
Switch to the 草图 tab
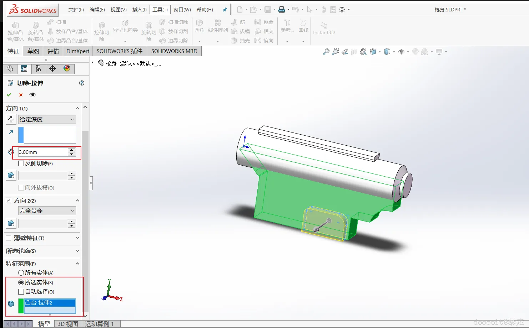tap(33, 51)
